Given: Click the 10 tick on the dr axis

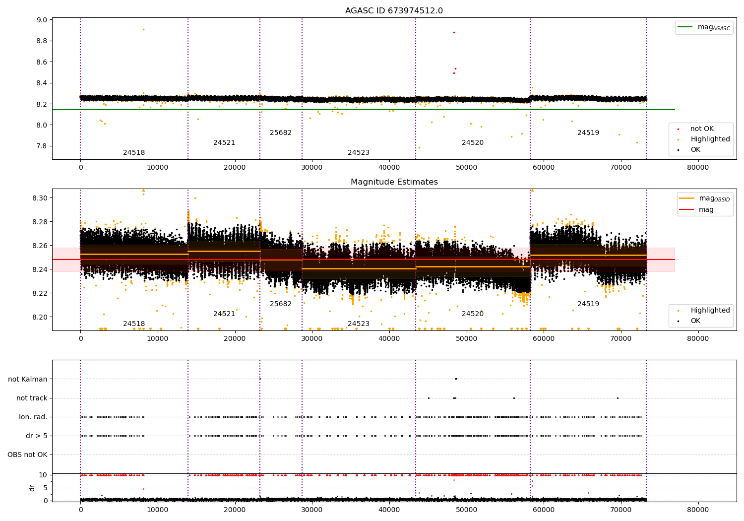Looking at the screenshot, I should 43,475.
